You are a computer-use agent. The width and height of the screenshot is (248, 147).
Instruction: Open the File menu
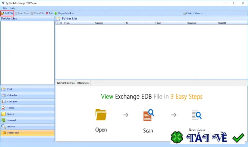pyautogui.click(x=5, y=8)
